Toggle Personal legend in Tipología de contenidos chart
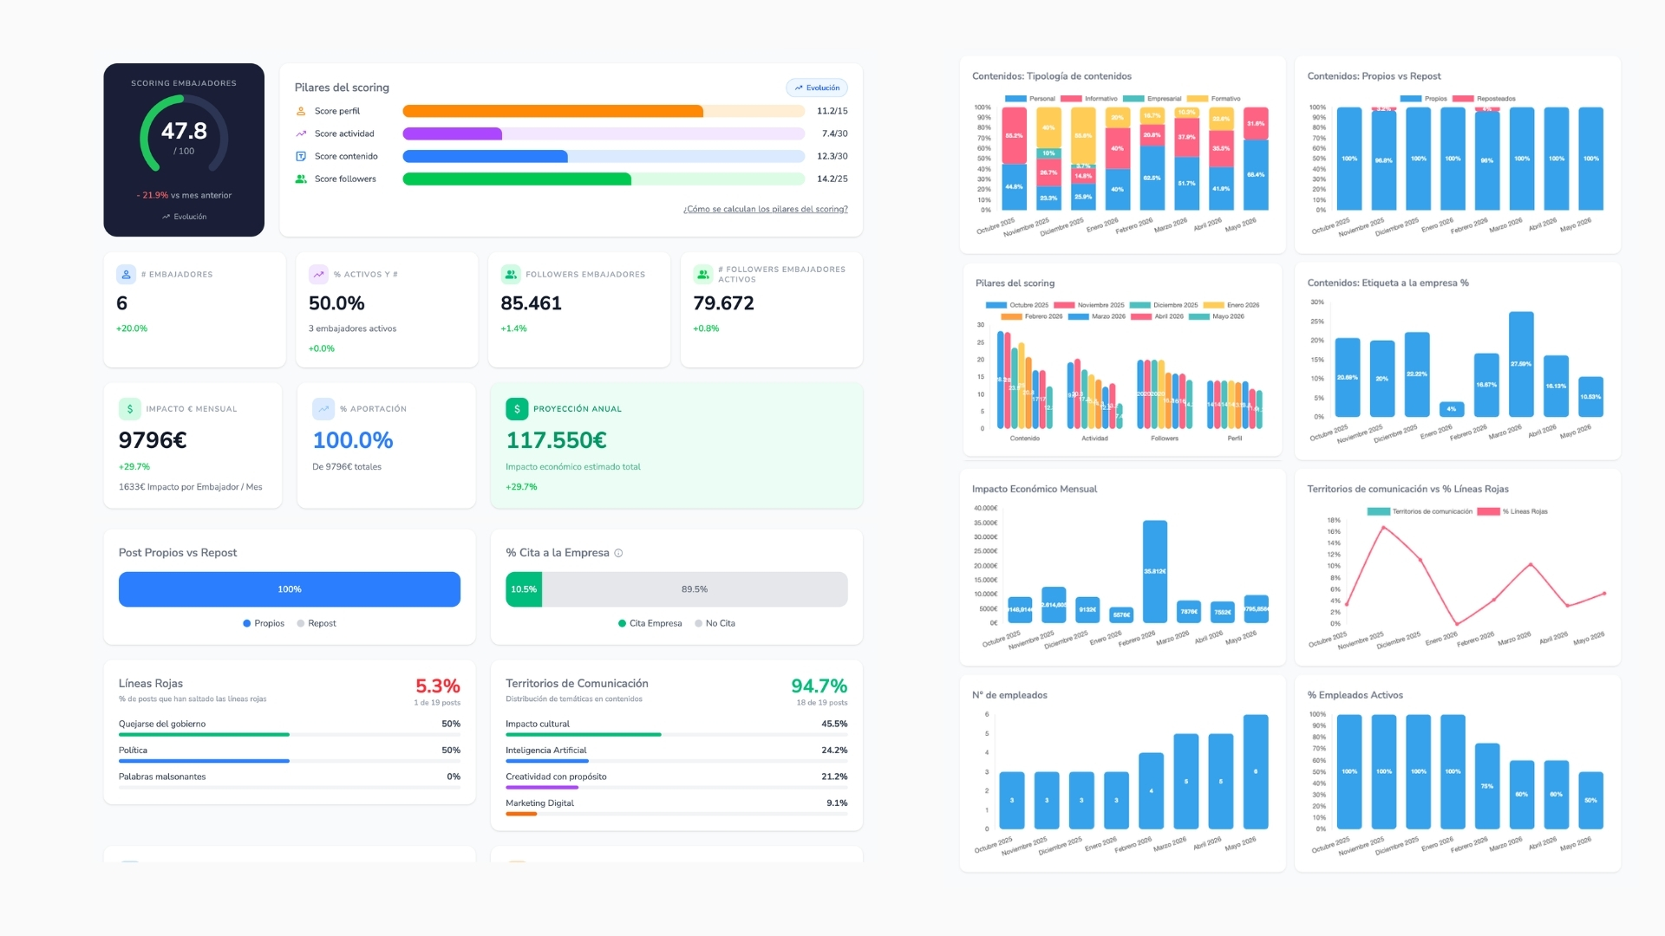The image size is (1665, 936). coord(1029,99)
